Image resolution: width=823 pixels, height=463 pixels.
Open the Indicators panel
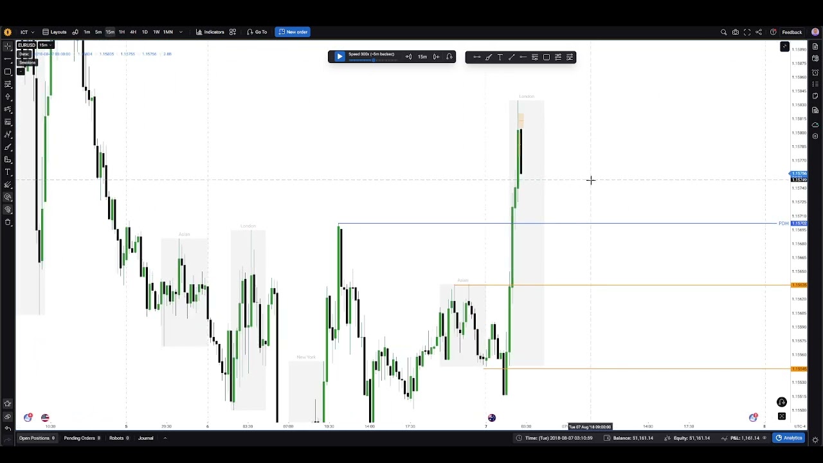(210, 32)
